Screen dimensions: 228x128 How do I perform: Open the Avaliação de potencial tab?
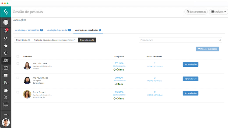[59, 30]
